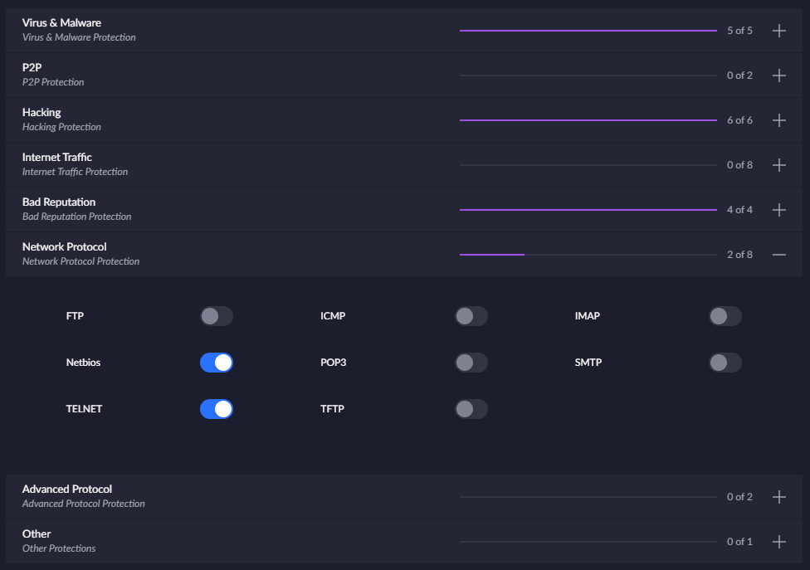
Task: Enable the ICMP toggle
Action: click(x=471, y=316)
